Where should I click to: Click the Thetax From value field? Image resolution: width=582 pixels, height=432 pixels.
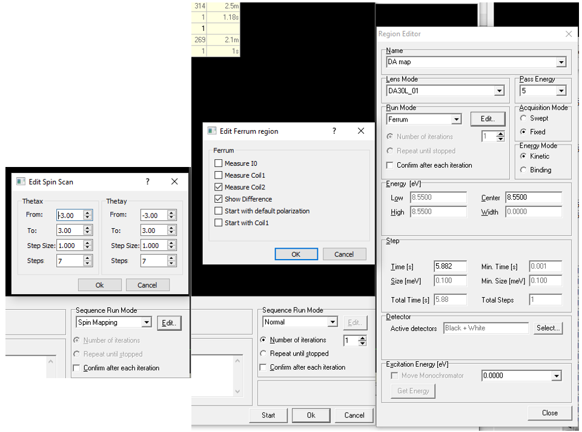click(70, 215)
